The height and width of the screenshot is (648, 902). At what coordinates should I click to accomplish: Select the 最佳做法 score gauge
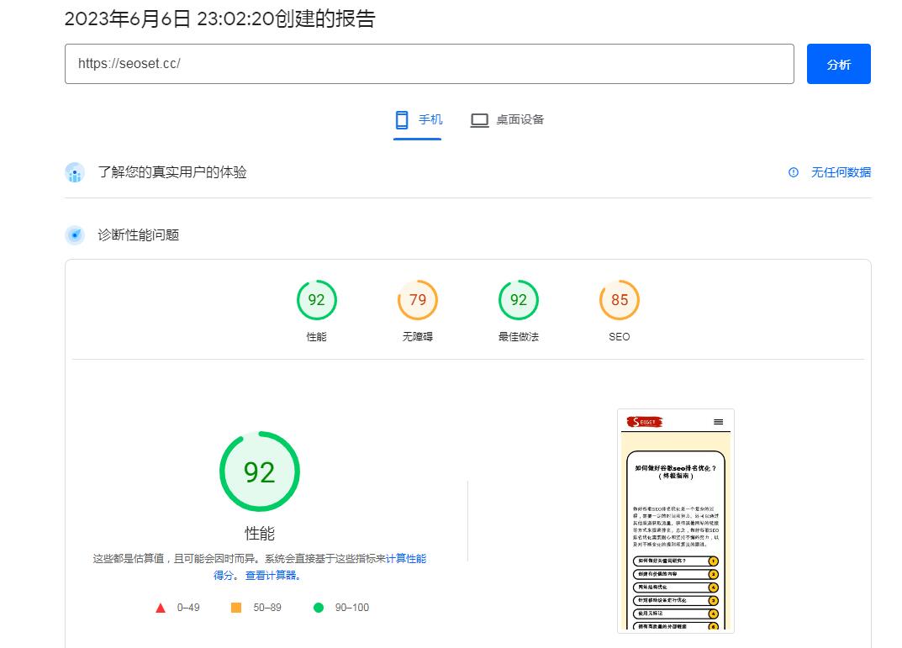[519, 300]
